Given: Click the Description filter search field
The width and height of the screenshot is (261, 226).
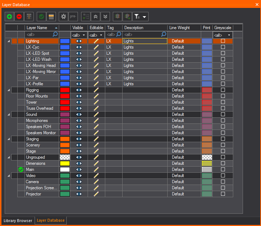Looking at the screenshot, I should pyautogui.click(x=142, y=35).
